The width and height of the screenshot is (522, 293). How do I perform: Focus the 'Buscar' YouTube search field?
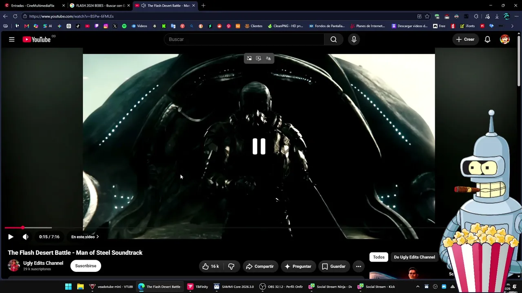click(244, 39)
